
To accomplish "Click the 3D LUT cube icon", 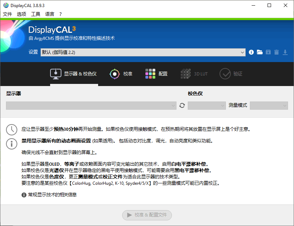I will click(186, 74).
